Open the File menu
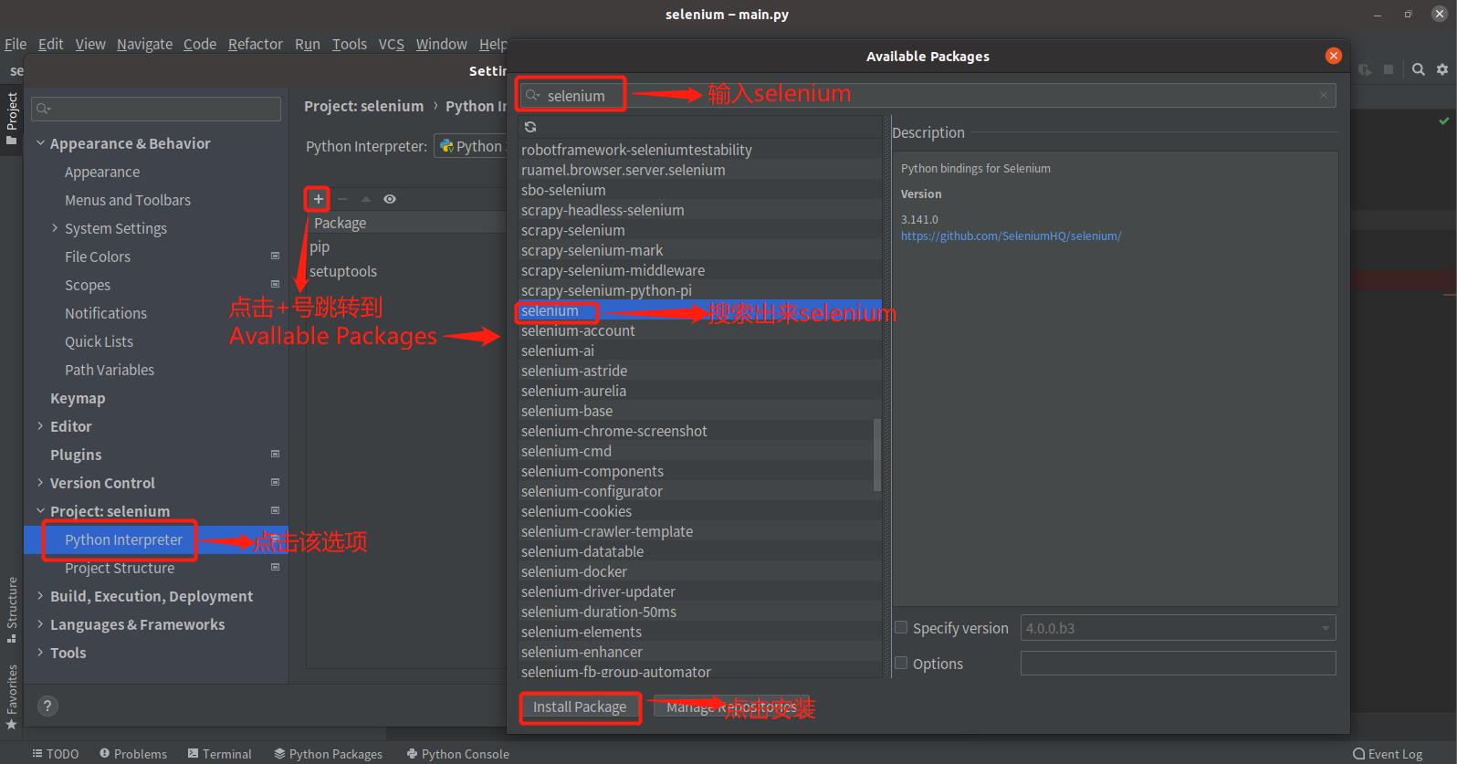 16,44
